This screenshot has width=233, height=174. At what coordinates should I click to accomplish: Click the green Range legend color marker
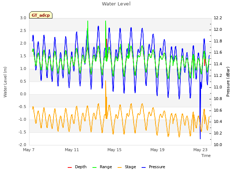click(95, 167)
